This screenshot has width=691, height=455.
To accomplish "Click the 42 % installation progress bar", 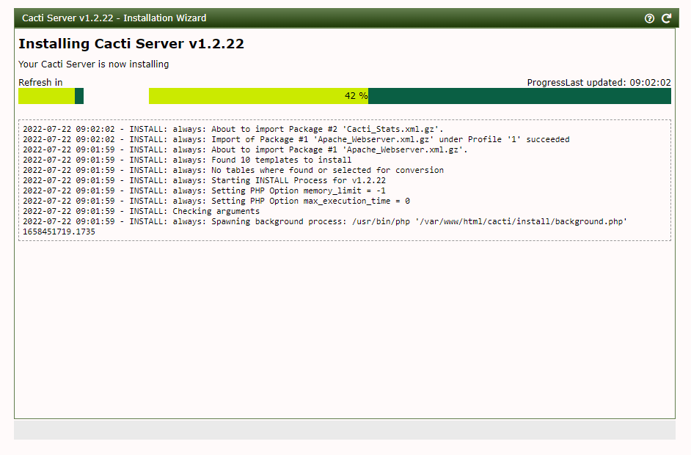I will click(x=410, y=96).
